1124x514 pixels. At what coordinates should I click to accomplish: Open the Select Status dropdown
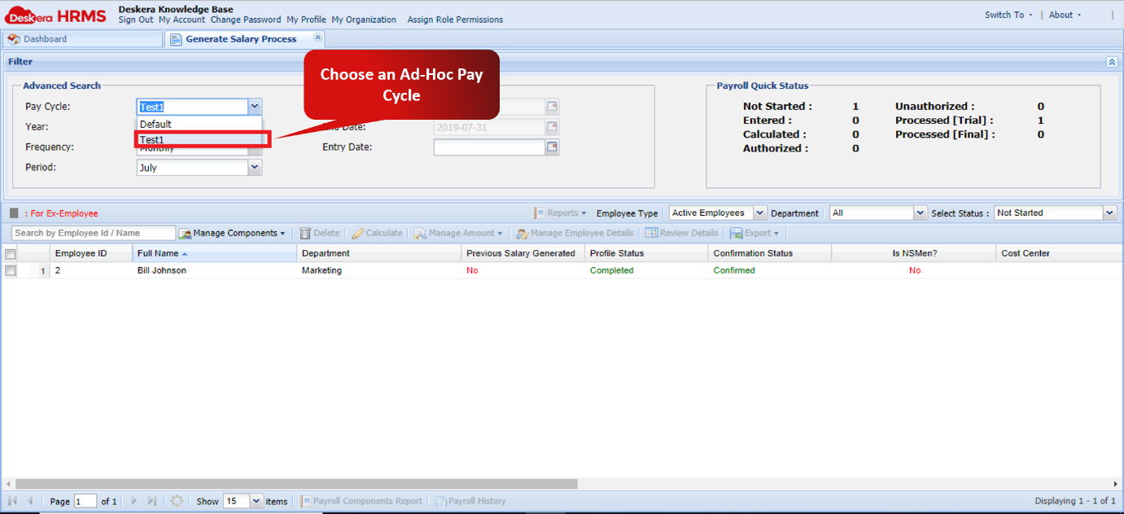tap(1108, 213)
